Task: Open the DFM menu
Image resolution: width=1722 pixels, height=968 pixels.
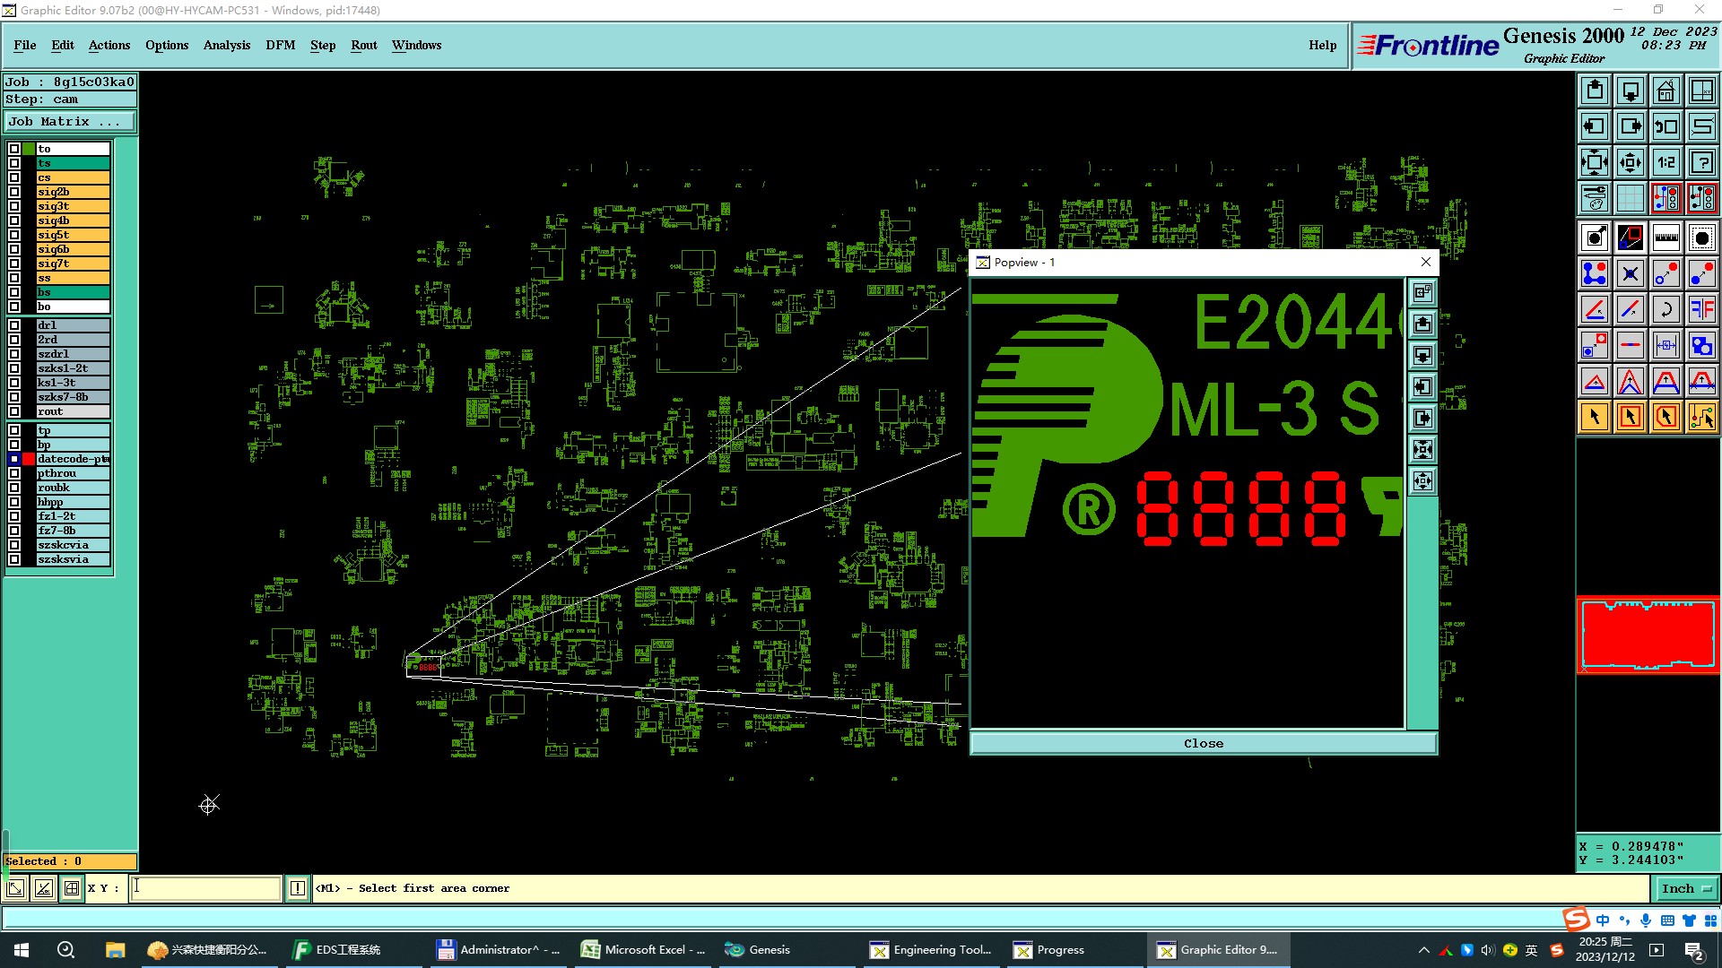Action: coord(280,45)
